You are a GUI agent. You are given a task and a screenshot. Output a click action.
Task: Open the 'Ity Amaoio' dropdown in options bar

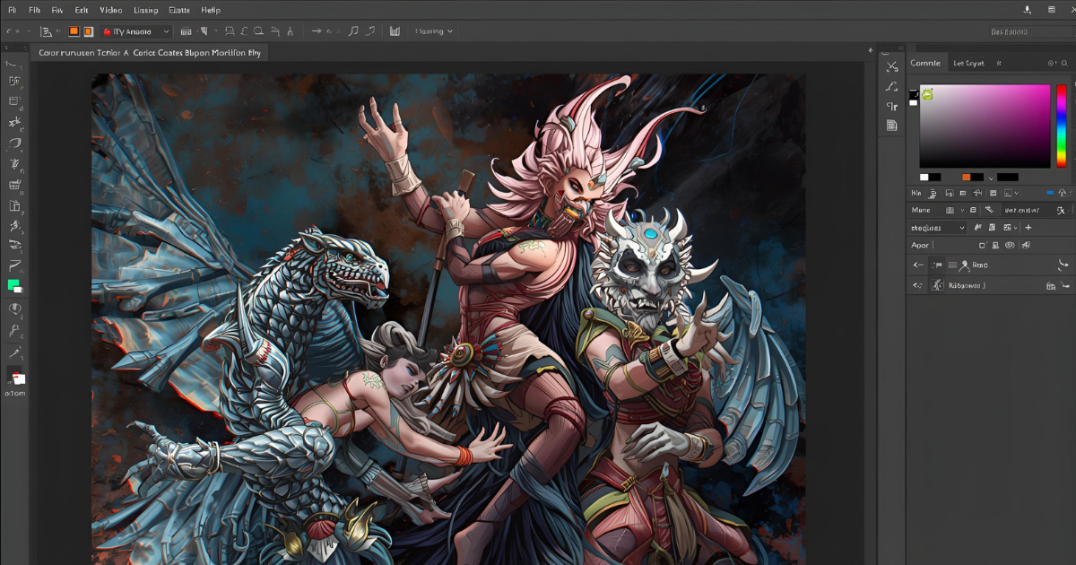(136, 31)
